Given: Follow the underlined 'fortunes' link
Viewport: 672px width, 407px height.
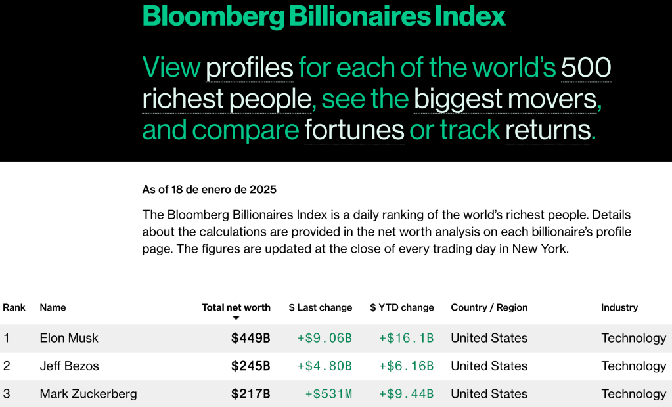Looking at the screenshot, I should [x=354, y=130].
